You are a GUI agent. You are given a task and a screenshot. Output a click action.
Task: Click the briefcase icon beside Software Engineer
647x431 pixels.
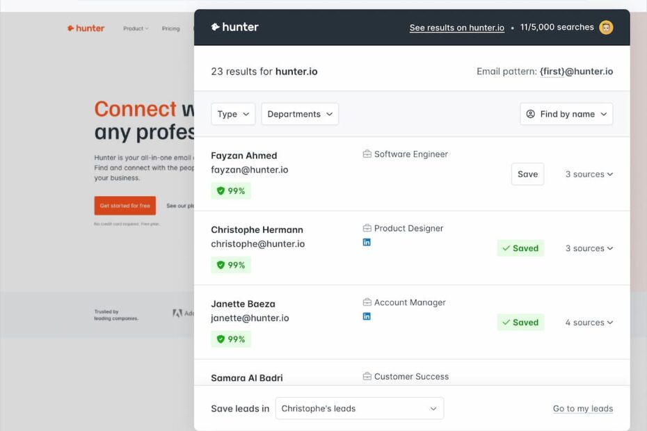tap(367, 154)
